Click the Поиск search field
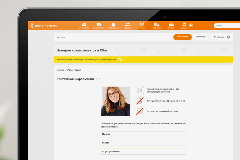 click(x=227, y=26)
